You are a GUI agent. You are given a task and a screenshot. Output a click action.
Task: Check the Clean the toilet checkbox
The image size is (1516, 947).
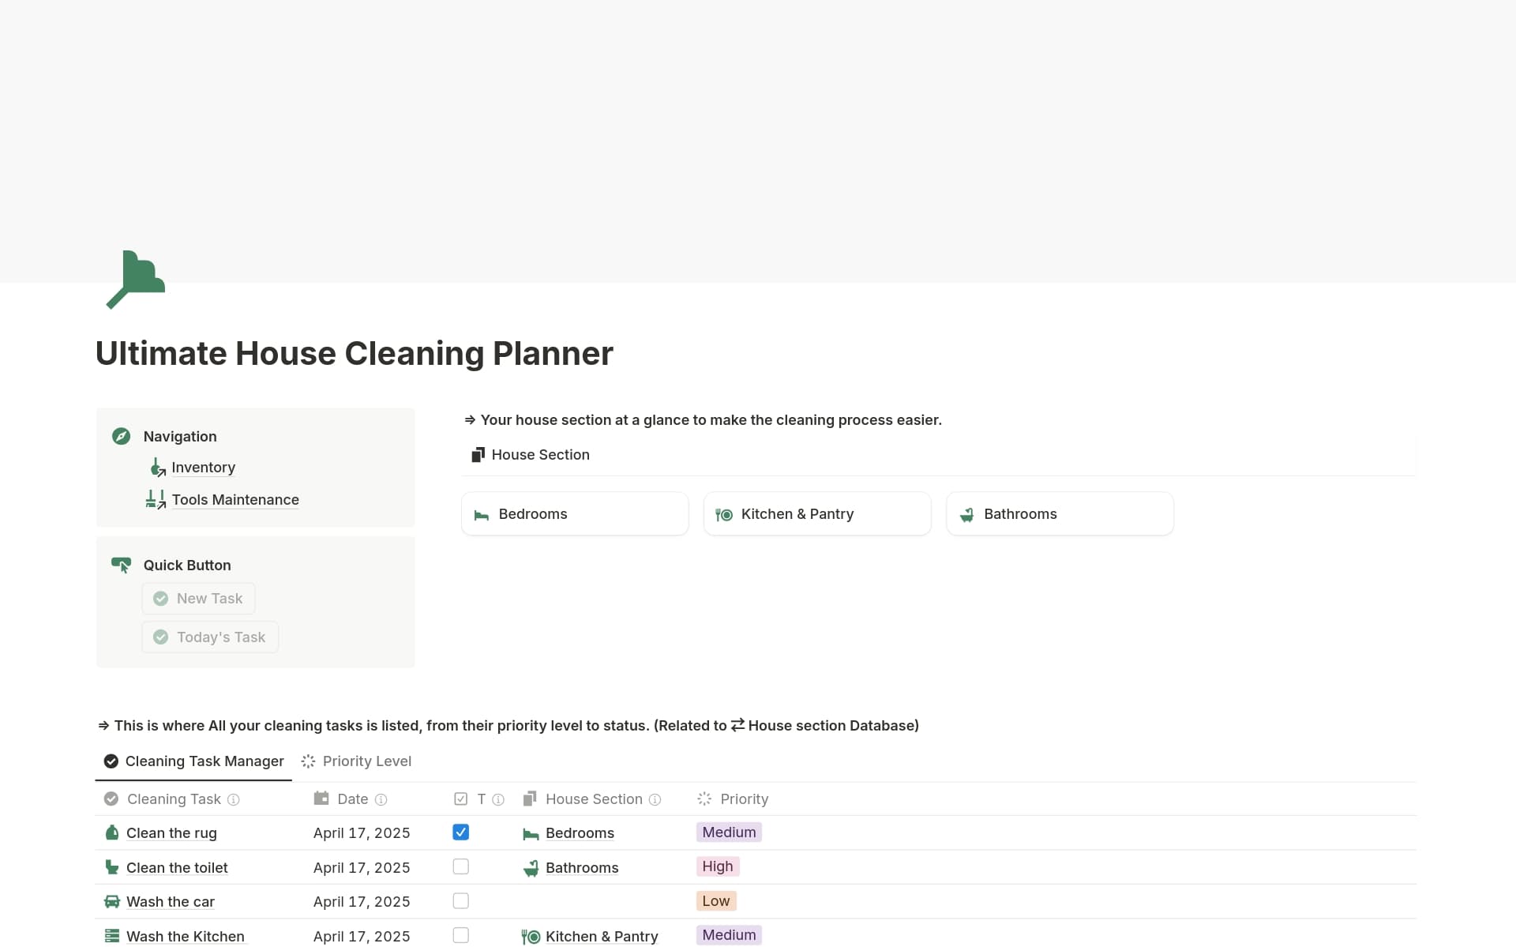click(x=460, y=866)
